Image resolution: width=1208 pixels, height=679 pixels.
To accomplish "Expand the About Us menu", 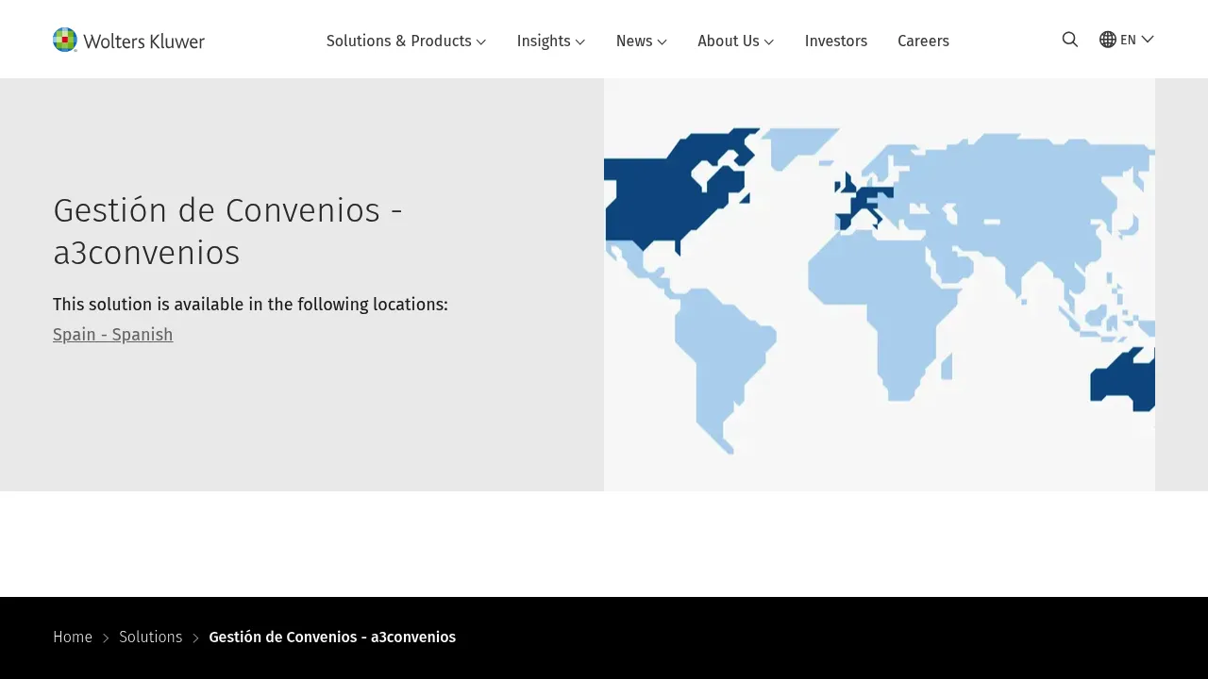I will coord(736,41).
